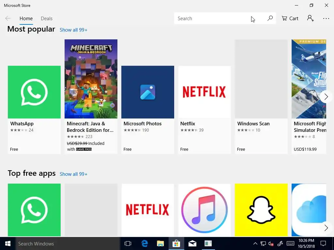Advance Top free apps row with chevron
This screenshot has width=334, height=250.
point(326,228)
